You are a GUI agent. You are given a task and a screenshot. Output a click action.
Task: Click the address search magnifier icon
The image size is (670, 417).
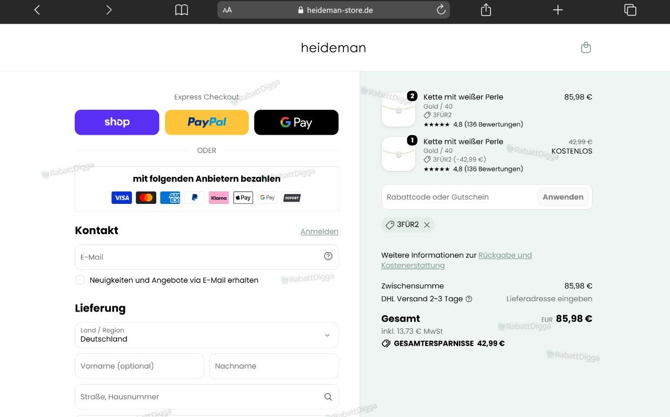[328, 396]
